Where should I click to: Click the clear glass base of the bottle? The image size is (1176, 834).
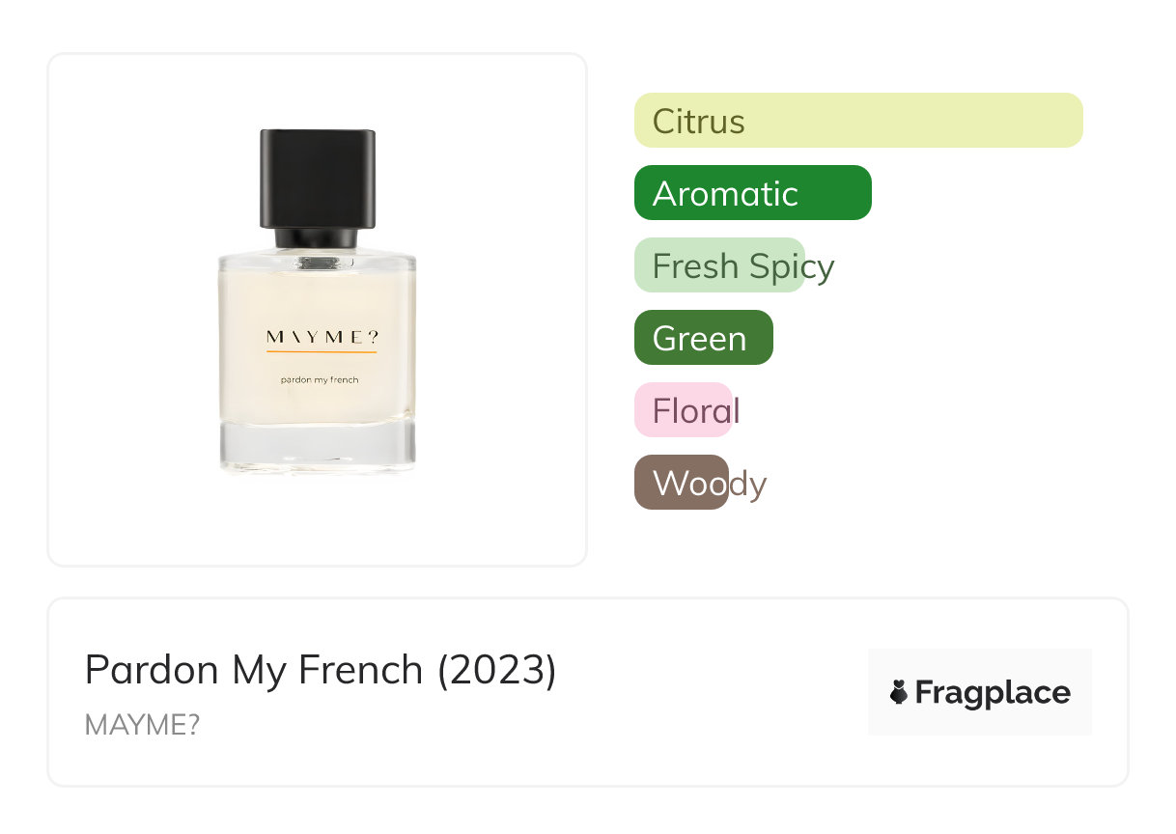click(x=317, y=447)
